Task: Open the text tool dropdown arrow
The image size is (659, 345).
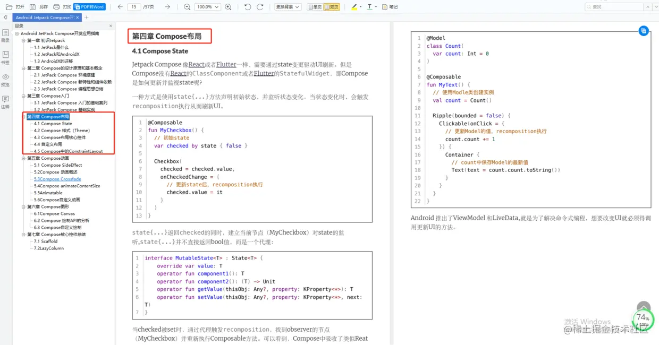Action: click(x=376, y=7)
